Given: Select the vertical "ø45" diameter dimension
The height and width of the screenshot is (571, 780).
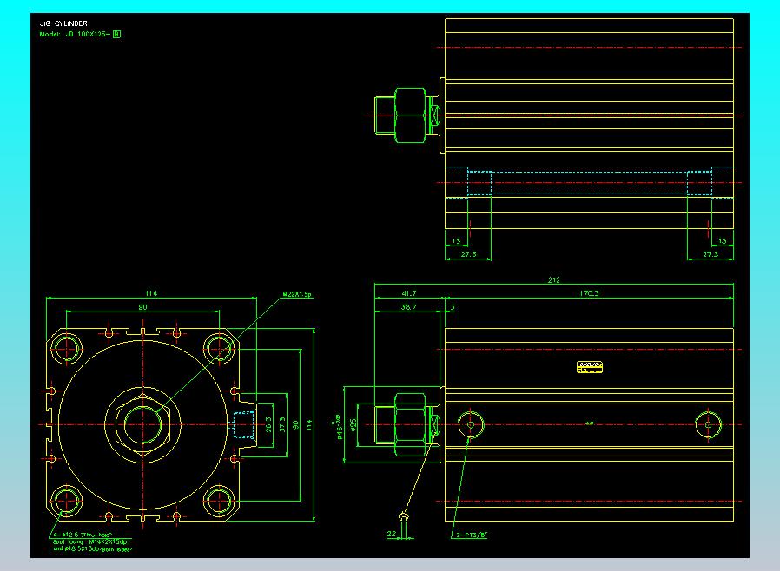Looking at the screenshot, I should click(338, 427).
